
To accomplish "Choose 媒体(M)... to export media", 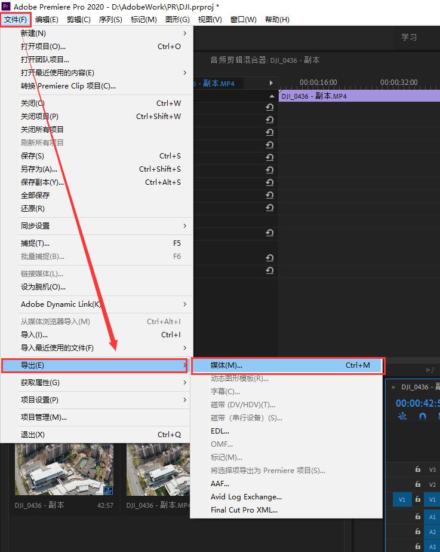I will 288,365.
